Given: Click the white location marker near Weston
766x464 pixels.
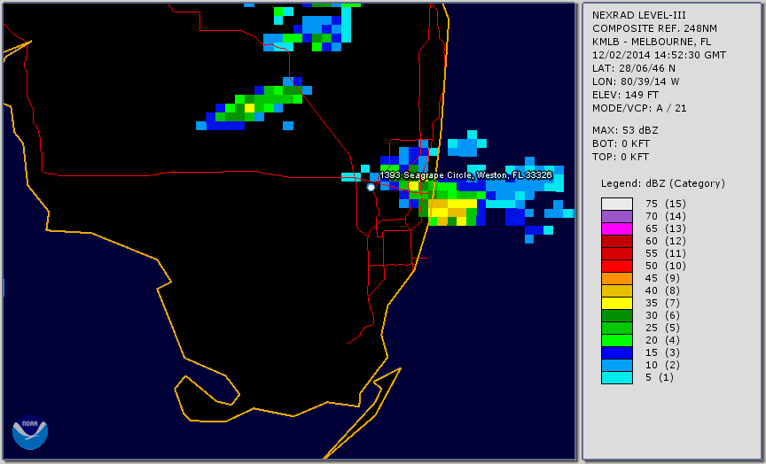Looking at the screenshot, I should tap(371, 188).
